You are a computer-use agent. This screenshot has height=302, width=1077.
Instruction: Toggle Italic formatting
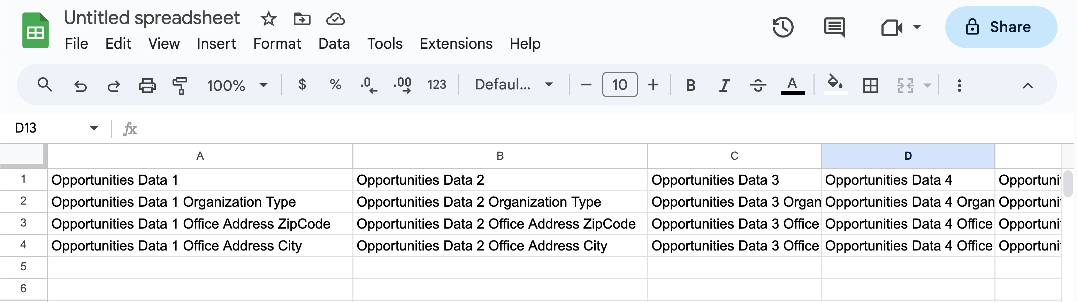(x=724, y=86)
